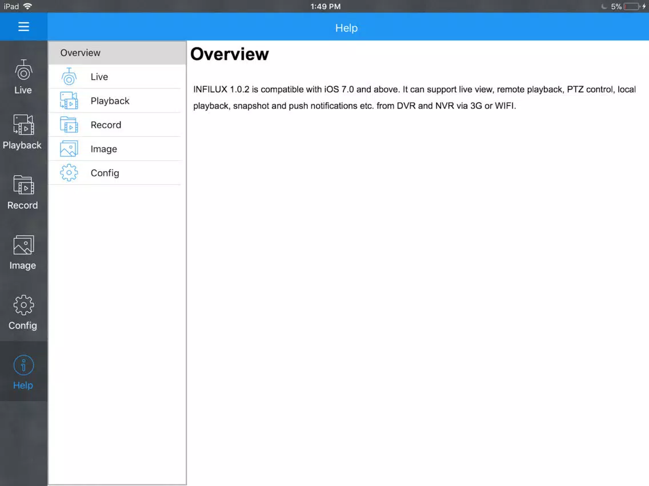Click the picture icon beside Image topic
Viewport: 649px width, 486px height.
tap(69, 149)
